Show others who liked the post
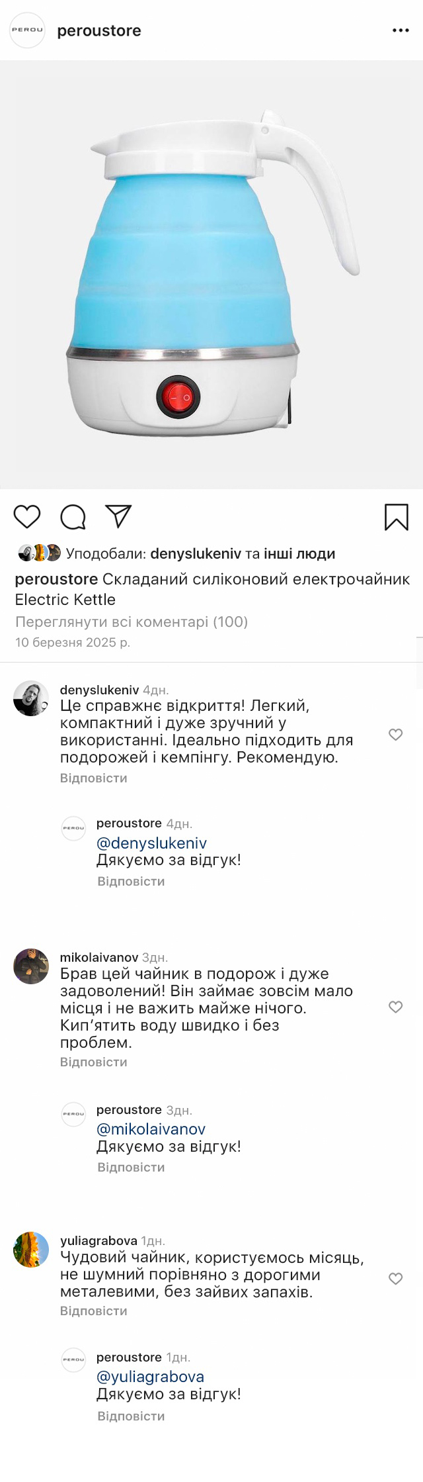The image size is (423, 1482). pyautogui.click(x=299, y=553)
